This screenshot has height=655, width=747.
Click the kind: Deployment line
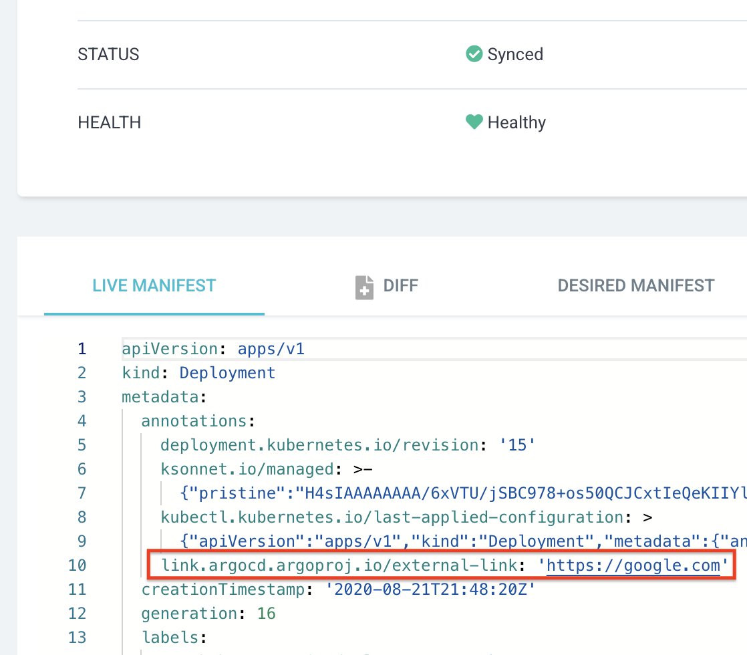pos(198,373)
